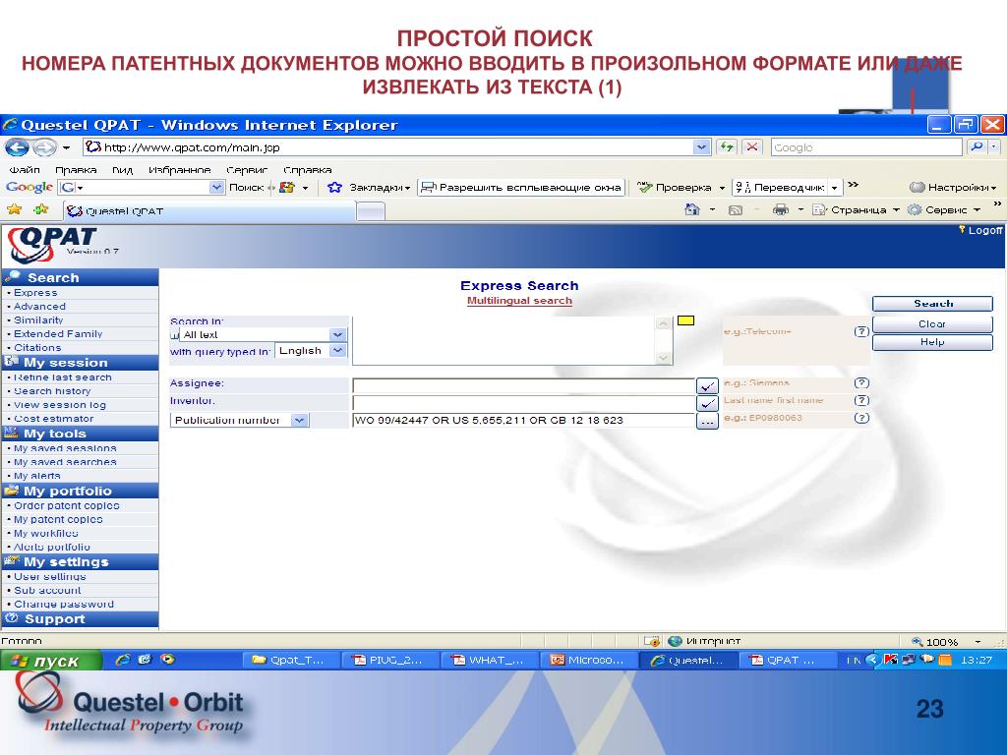The image size is (1007, 755).
Task: Click the Add to Favorites icon
Action: tap(41, 210)
